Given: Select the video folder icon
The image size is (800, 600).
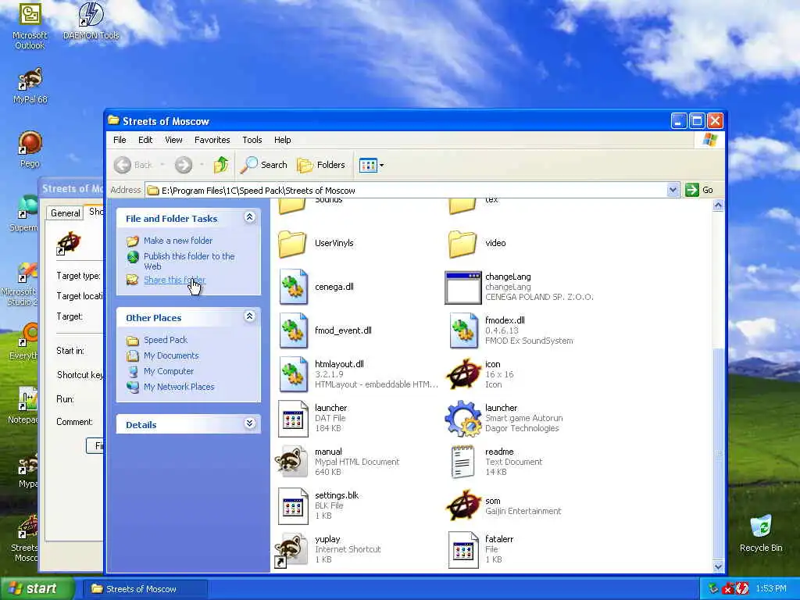Looking at the screenshot, I should tap(462, 244).
